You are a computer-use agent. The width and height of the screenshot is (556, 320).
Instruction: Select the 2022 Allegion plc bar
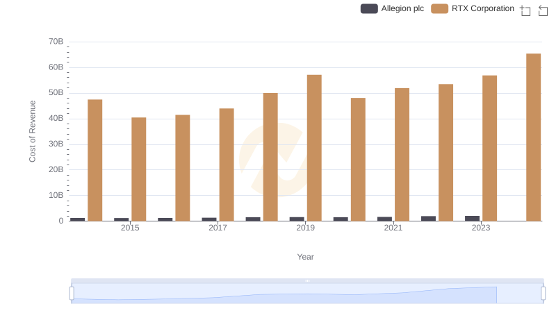[428, 219]
